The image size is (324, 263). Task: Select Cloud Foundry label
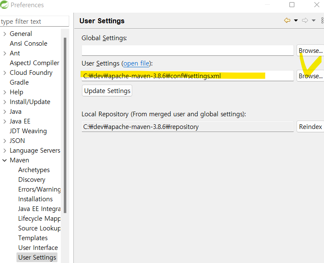[x=31, y=73]
